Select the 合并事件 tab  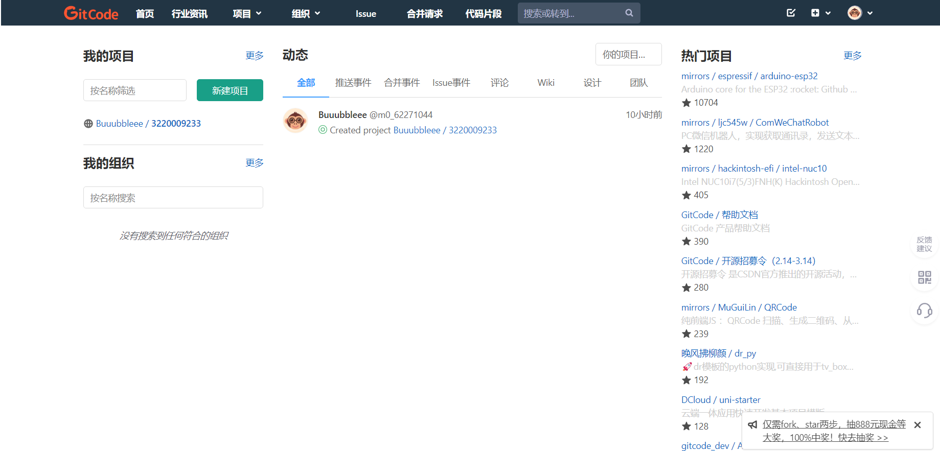[402, 83]
